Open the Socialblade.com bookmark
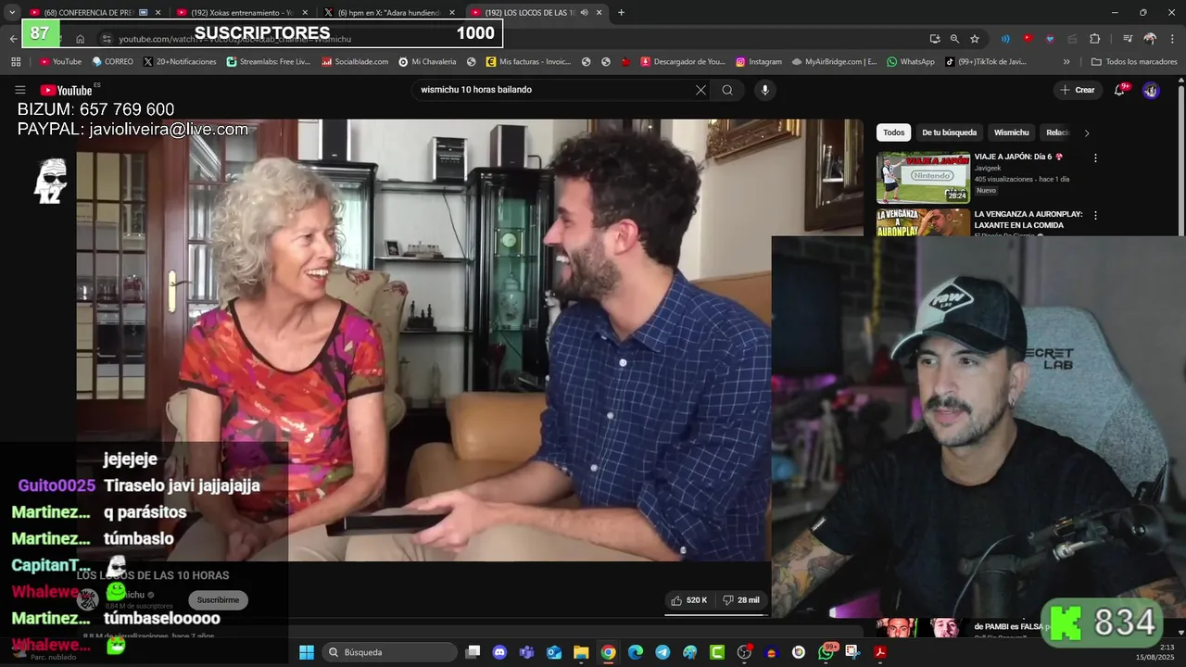Screen dimensions: 1186x667 pos(354,62)
